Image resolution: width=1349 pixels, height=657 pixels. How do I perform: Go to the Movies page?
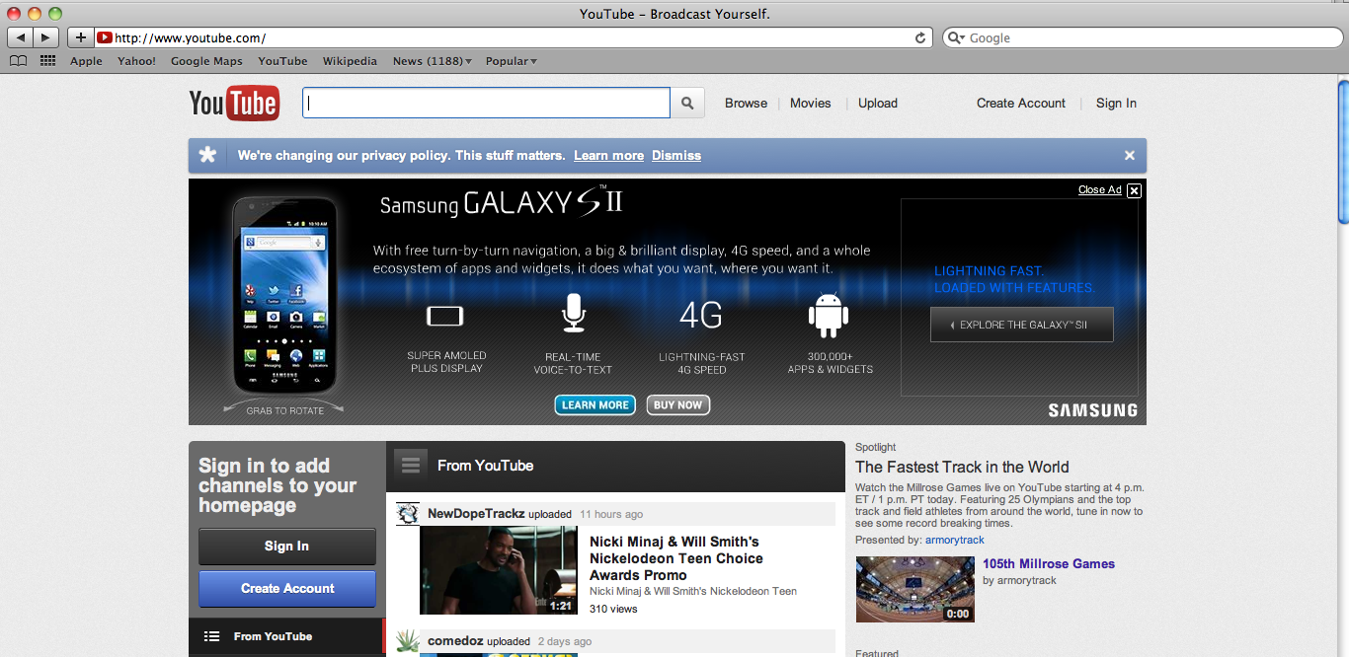click(x=811, y=103)
